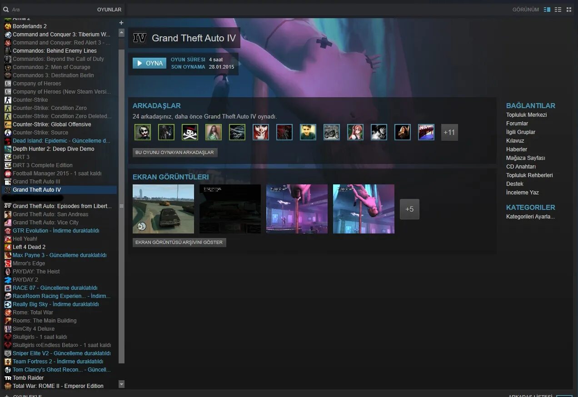Click BU OYUNU OYNAYAN ARKADAŞLAR button
This screenshot has width=578, height=397.
click(x=175, y=153)
